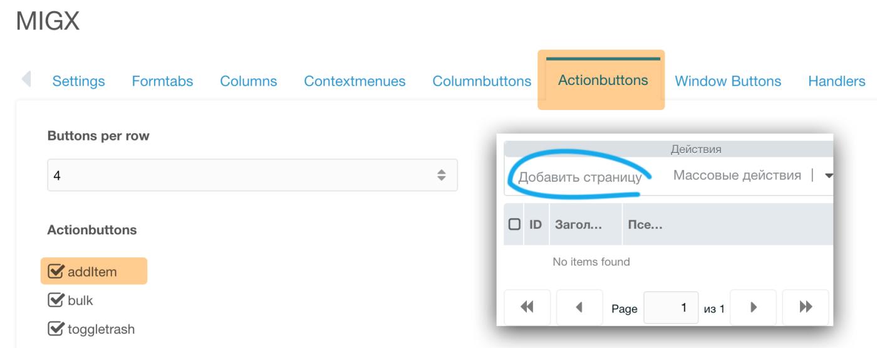Click the Добавить страницу button
The width and height of the screenshot is (877, 348).
[580, 177]
